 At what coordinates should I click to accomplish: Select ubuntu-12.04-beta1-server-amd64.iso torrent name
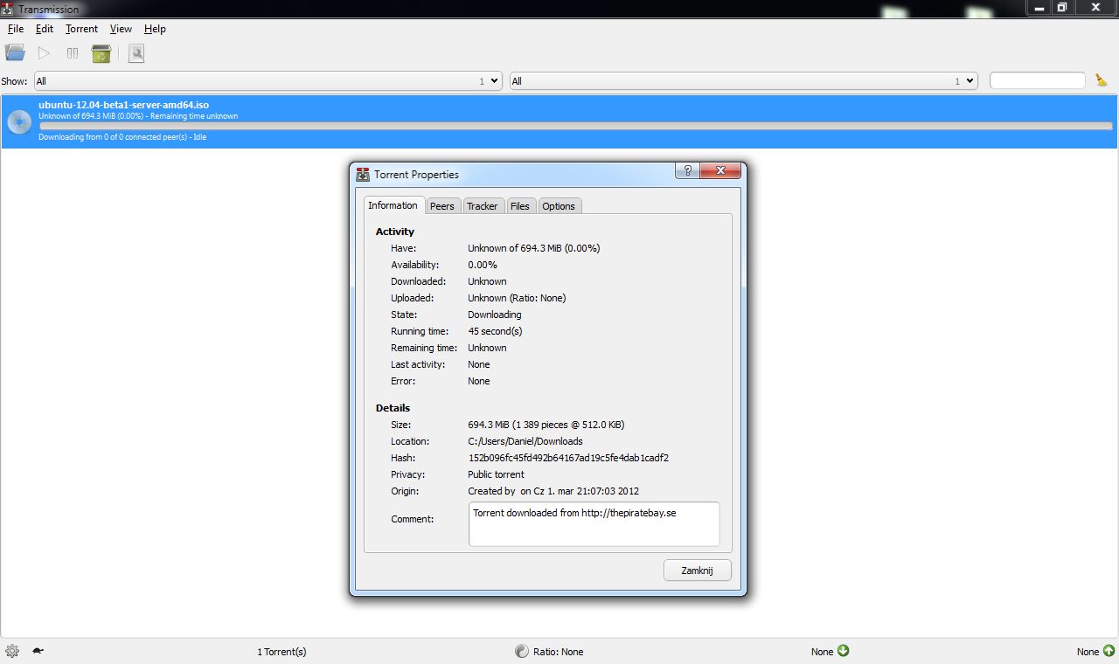tap(124, 105)
